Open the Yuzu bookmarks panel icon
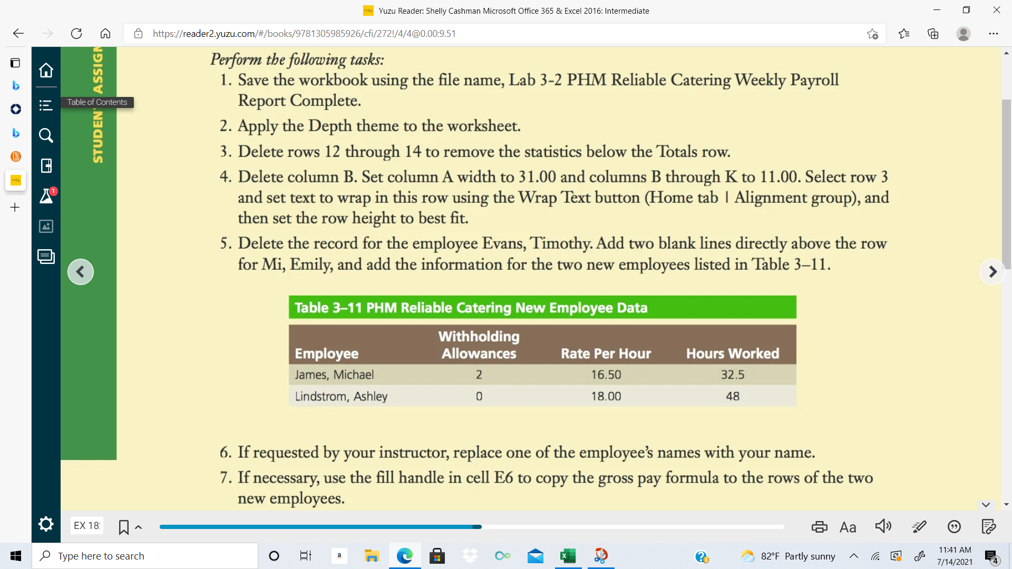1012x569 pixels. tap(46, 166)
